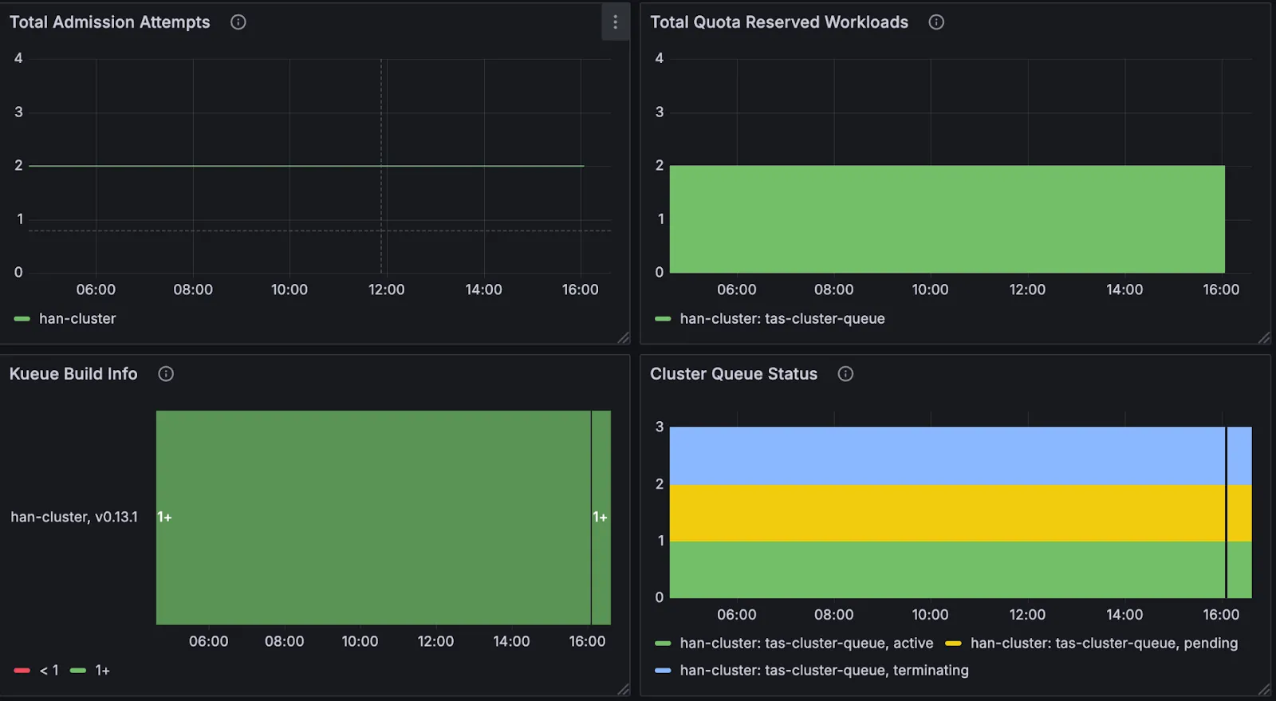Grab Kueue Build Info panel resize handle

click(x=624, y=689)
